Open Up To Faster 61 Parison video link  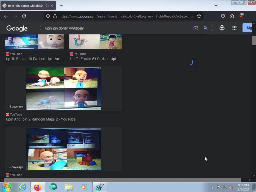95,59
